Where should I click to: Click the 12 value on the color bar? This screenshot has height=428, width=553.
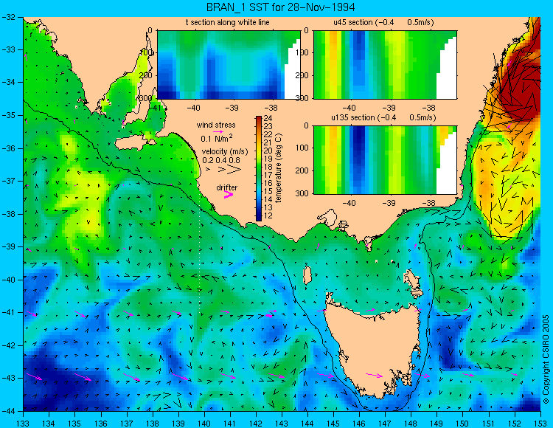tap(268, 215)
